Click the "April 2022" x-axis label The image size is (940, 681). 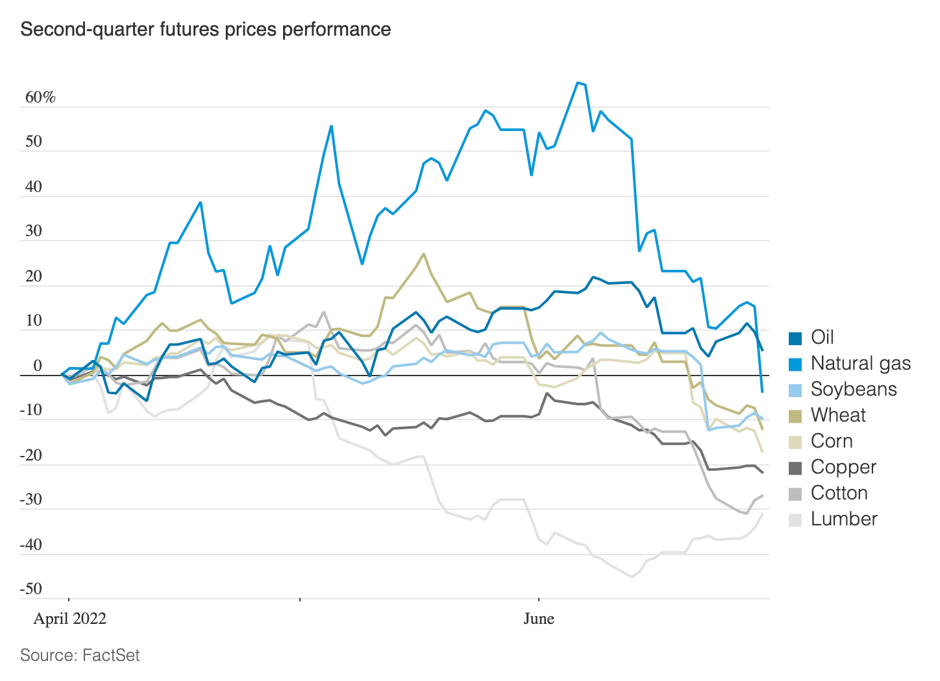point(69,619)
